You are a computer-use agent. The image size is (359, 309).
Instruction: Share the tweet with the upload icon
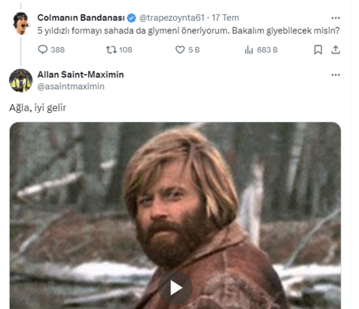(335, 50)
